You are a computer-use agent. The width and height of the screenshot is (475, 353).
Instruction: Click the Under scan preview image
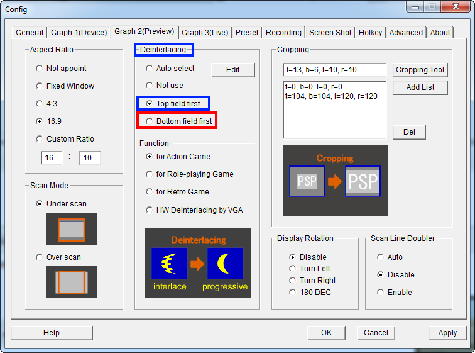point(72,229)
